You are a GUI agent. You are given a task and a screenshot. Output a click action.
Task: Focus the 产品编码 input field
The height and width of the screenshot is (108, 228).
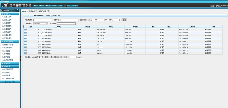tap(66, 23)
